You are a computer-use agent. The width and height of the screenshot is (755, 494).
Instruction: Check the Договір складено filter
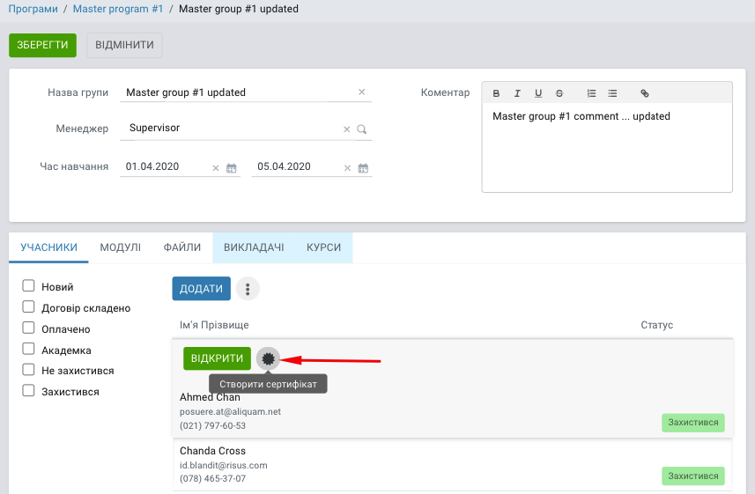(28, 306)
